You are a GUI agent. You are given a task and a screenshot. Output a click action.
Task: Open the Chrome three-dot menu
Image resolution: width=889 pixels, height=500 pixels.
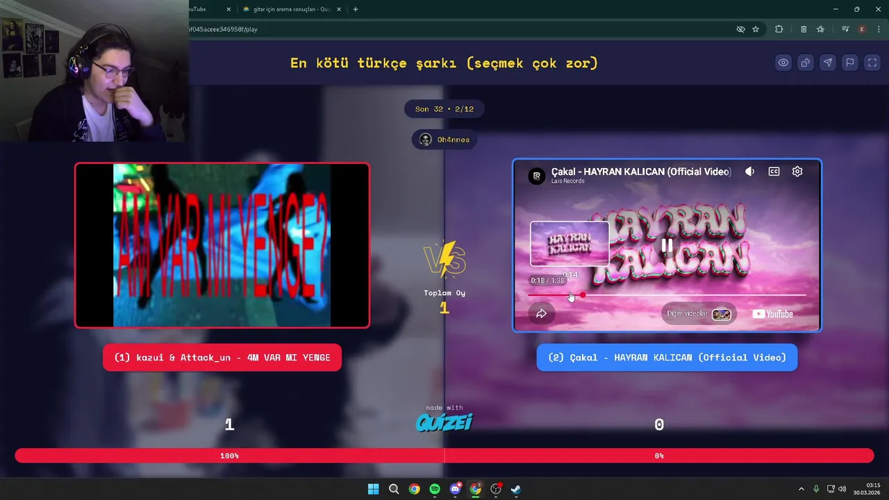click(x=879, y=29)
